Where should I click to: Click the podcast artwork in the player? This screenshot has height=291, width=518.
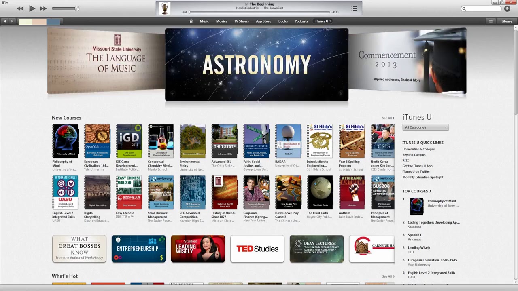pos(164,8)
